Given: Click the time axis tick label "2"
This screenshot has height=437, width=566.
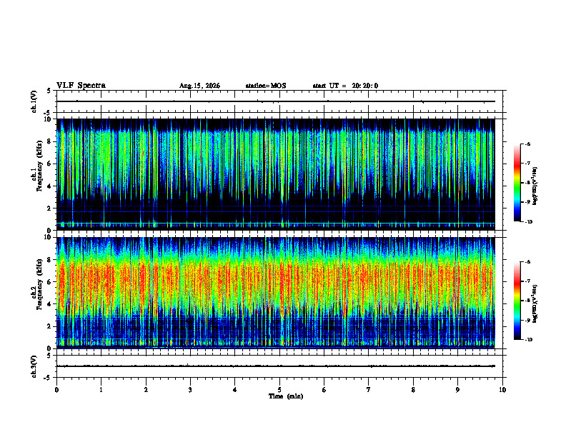Looking at the screenshot, I should pyautogui.click(x=146, y=390).
